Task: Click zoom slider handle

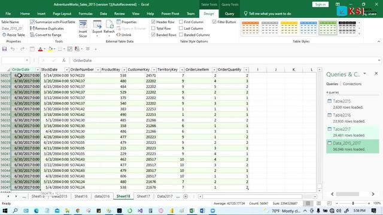Action: pos(353,203)
